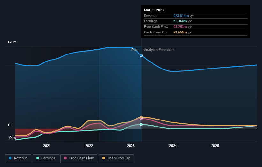Toggle the Earnings legend button

pyautogui.click(x=46, y=158)
